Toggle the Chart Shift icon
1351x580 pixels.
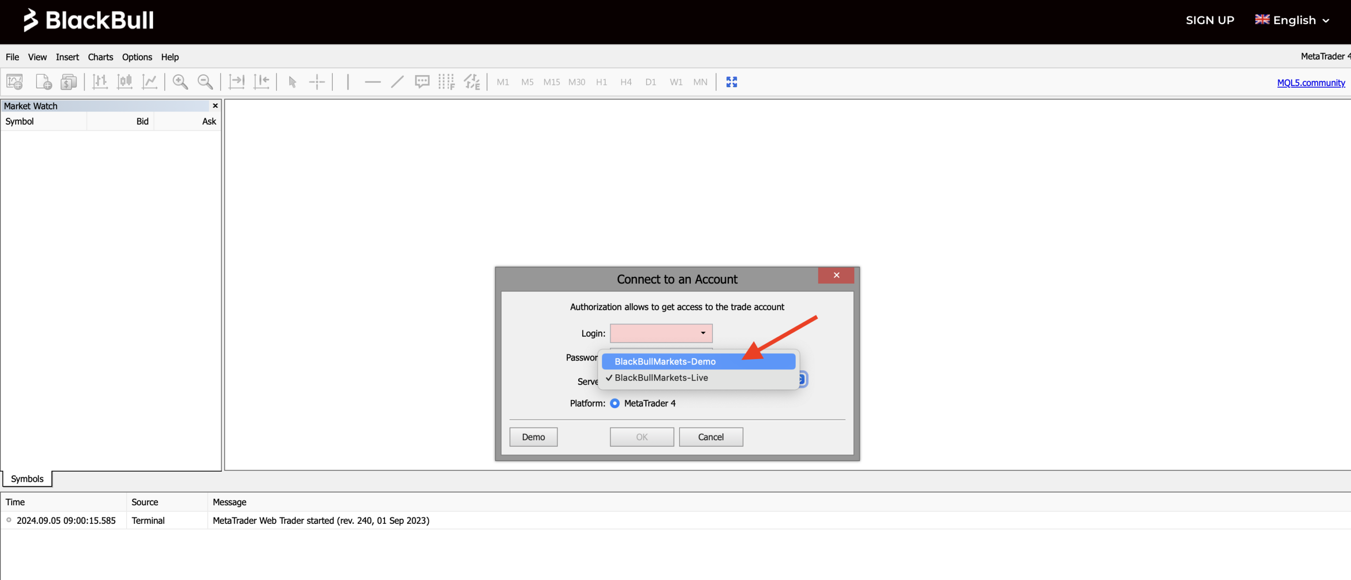(x=261, y=82)
